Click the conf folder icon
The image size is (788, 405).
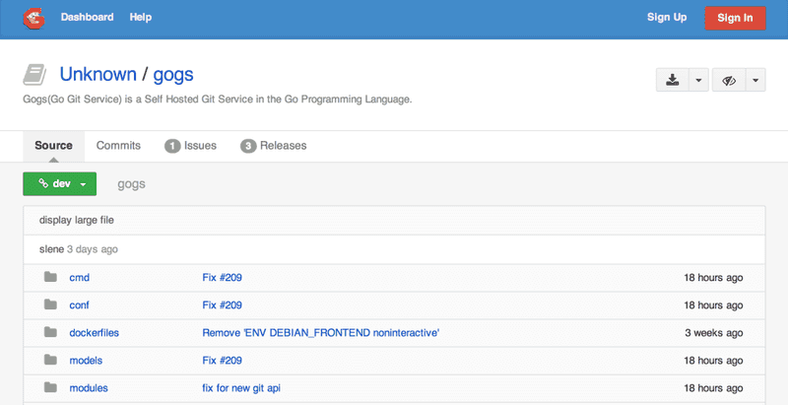[50, 305]
